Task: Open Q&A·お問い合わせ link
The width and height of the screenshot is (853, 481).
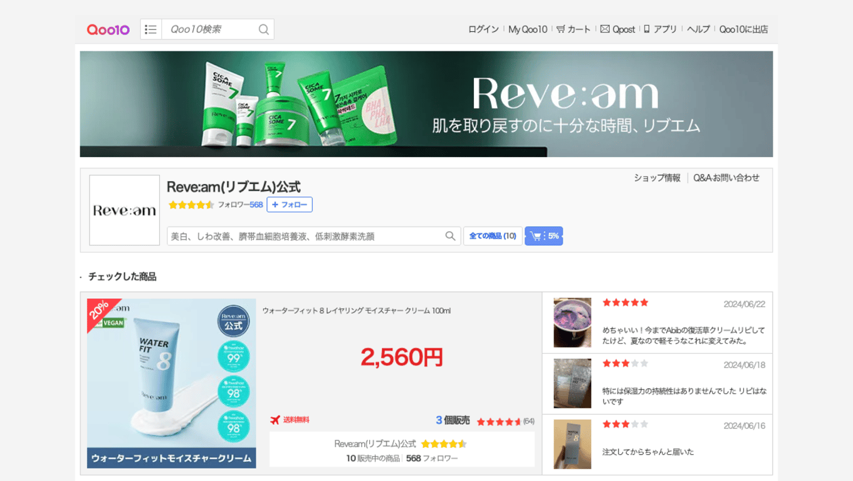Action: 726,178
